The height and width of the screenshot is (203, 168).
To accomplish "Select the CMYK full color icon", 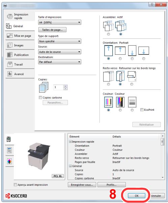I will coord(108,102).
